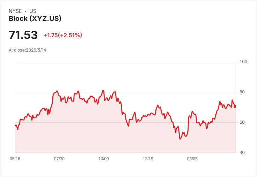Click the shaded area under the price line
257x177 pixels.
(x=125, y=139)
